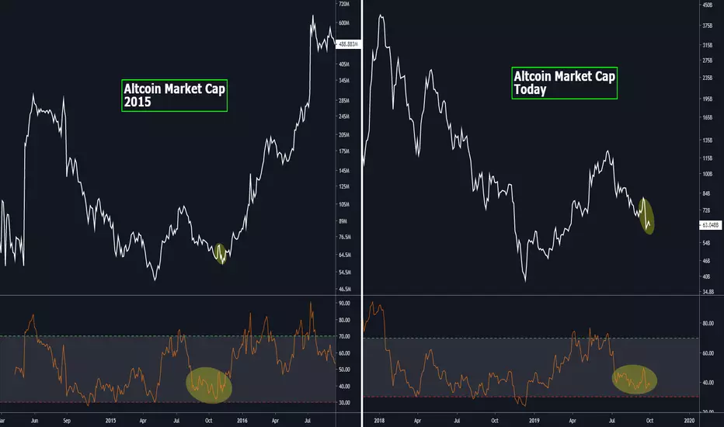Click the RSI highlight ellipse near Oct 2015
724x427 pixels.
tap(209, 385)
